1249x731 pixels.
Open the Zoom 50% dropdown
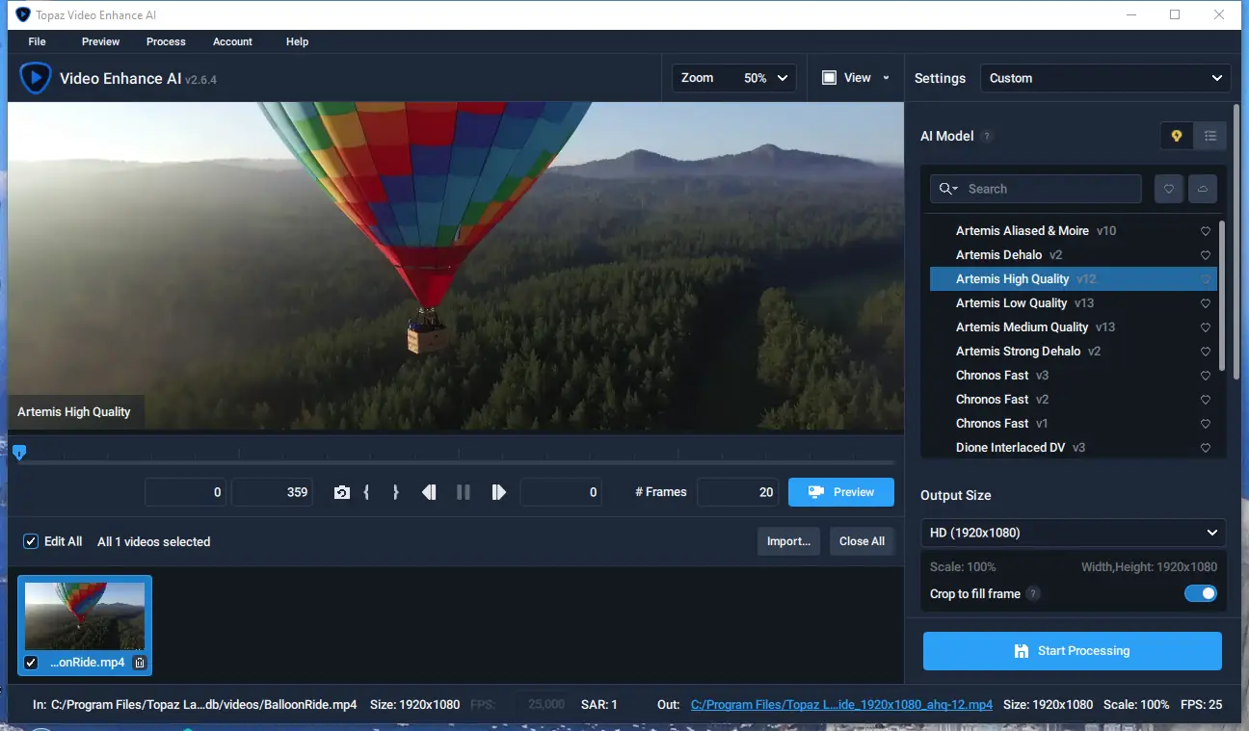[734, 78]
